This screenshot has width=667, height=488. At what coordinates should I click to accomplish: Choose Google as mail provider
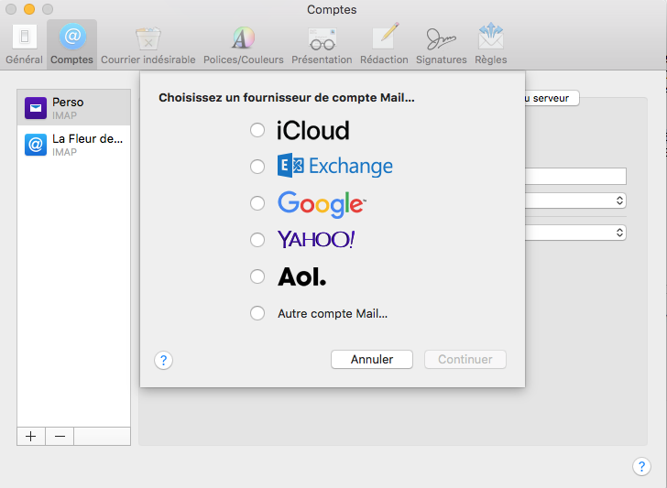point(257,202)
